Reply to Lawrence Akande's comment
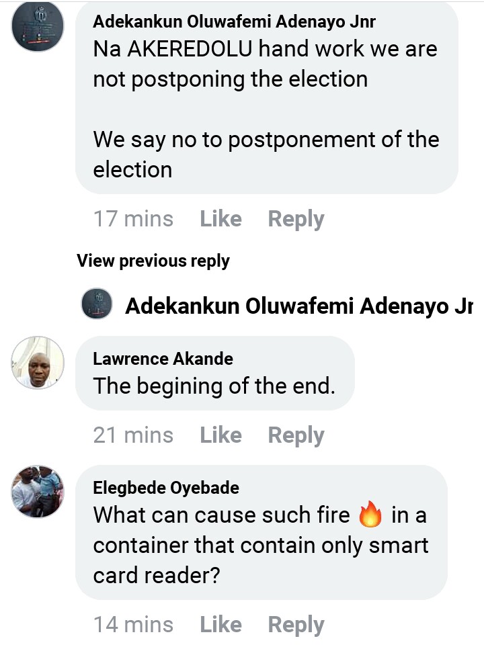The height and width of the screenshot is (651, 484). 296,435
